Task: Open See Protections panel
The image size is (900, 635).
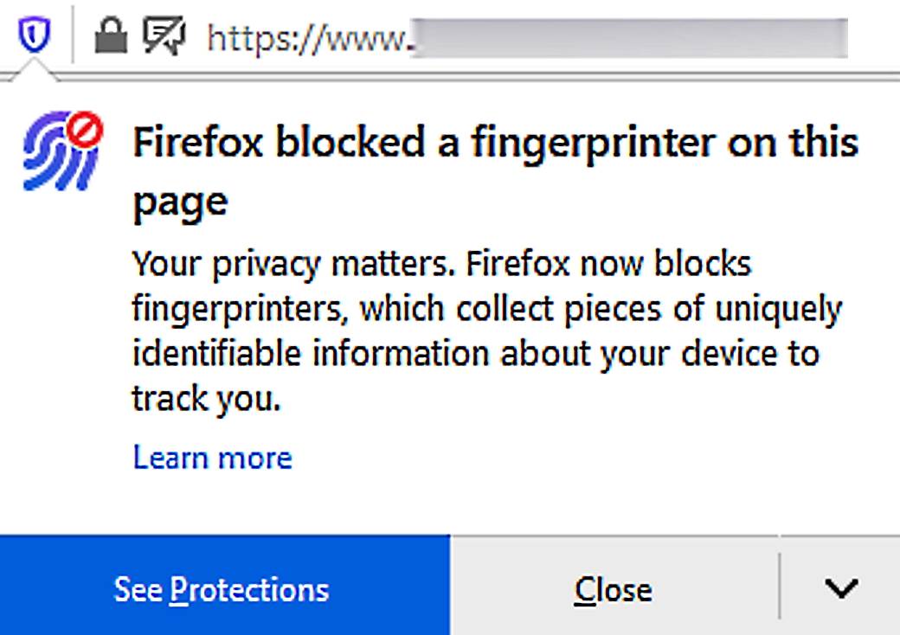Action: click(x=222, y=589)
